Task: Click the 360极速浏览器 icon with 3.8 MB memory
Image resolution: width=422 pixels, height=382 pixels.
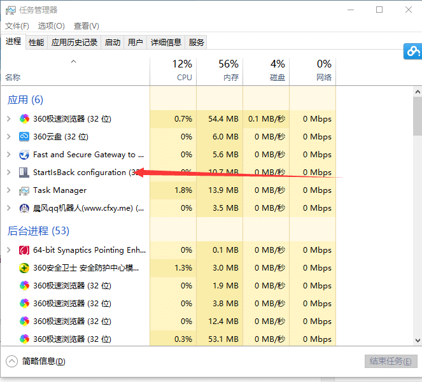Action: pyautogui.click(x=24, y=304)
